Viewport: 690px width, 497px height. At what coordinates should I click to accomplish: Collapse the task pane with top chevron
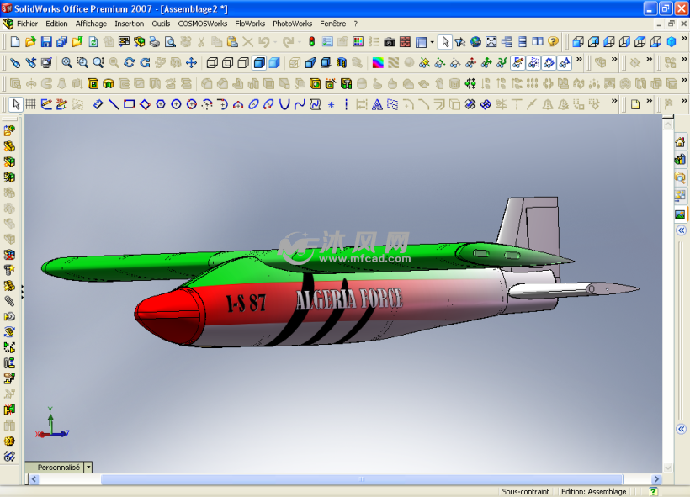pos(682,230)
